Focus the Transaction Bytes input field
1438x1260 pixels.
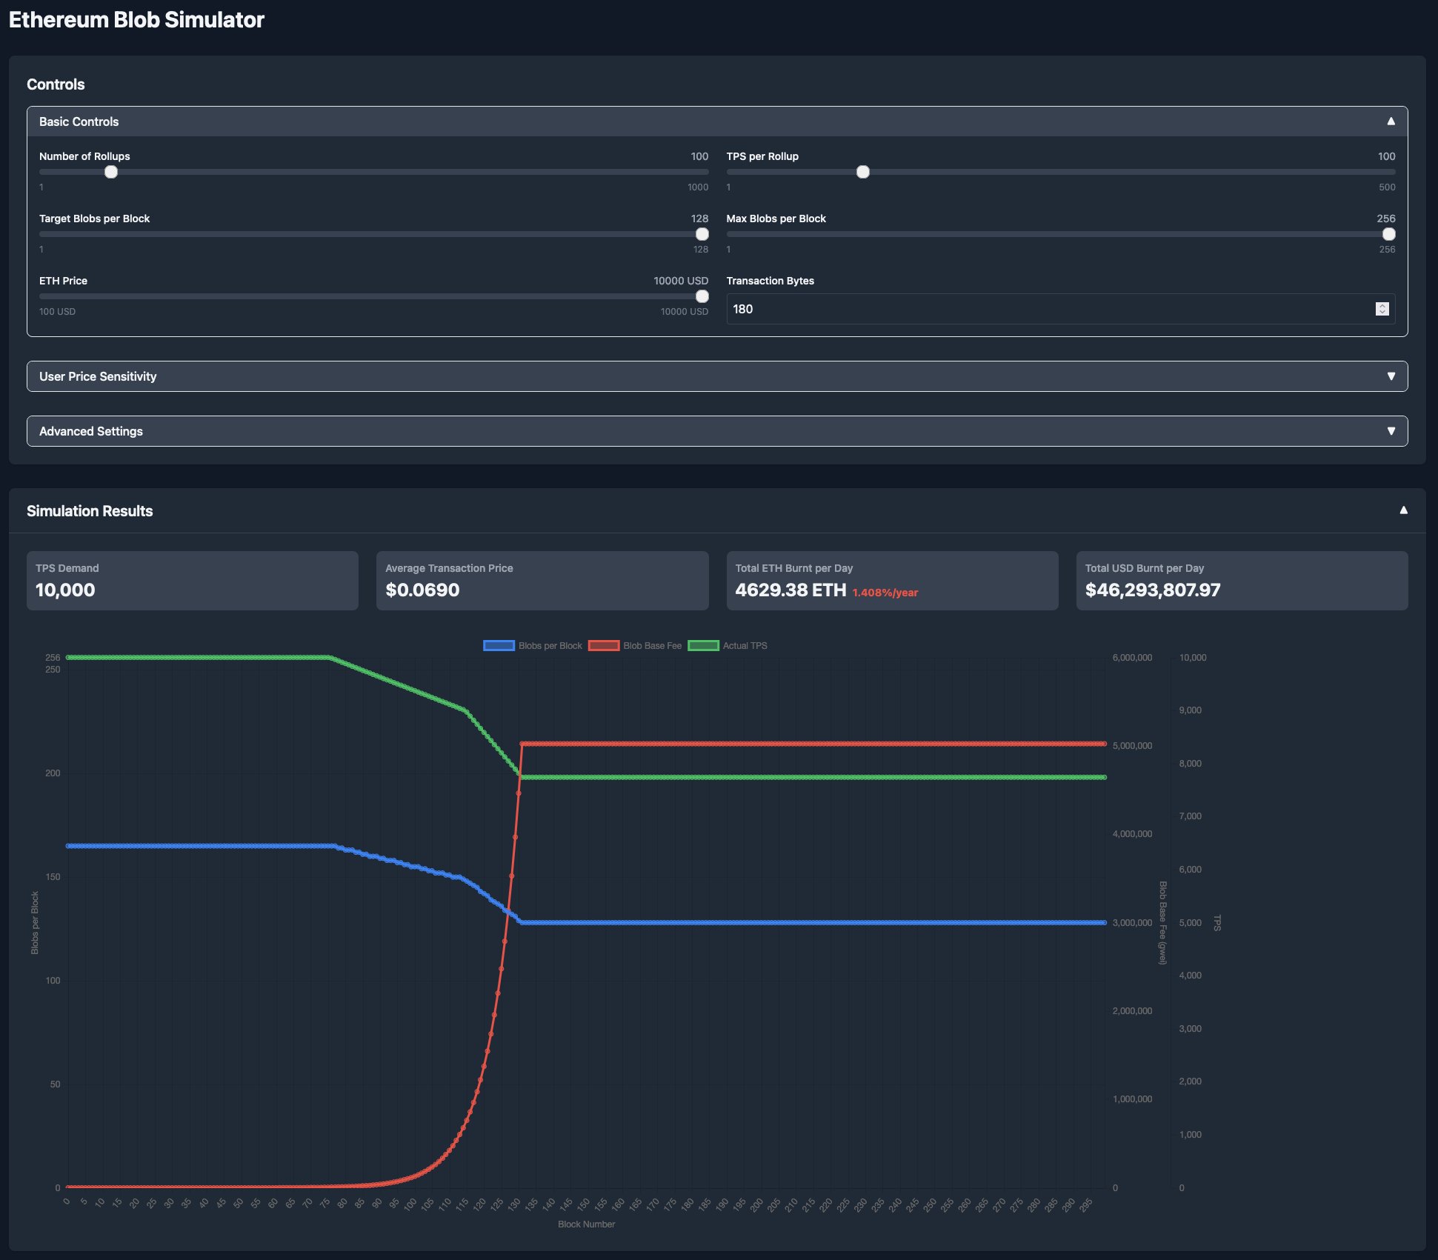coord(1061,309)
